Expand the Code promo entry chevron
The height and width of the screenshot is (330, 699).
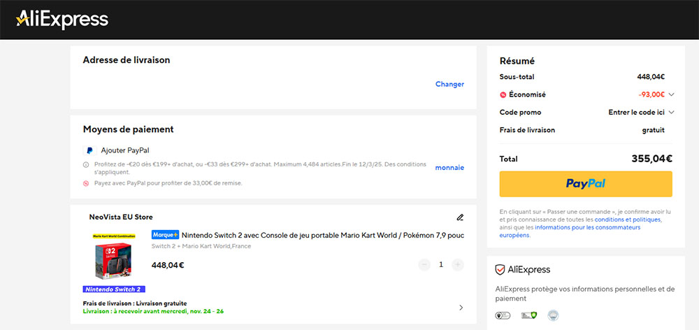click(672, 112)
